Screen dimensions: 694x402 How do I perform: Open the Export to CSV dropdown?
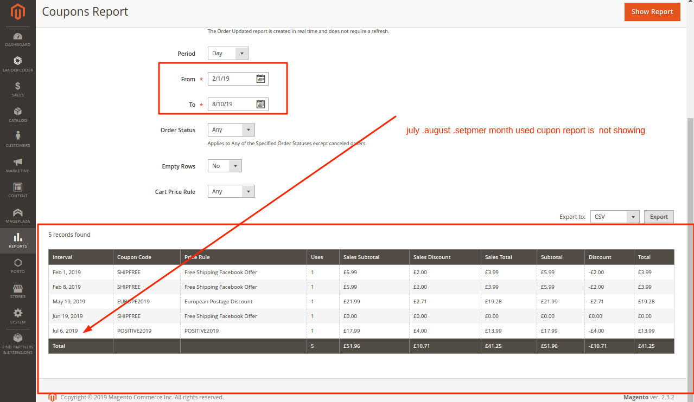click(x=615, y=217)
